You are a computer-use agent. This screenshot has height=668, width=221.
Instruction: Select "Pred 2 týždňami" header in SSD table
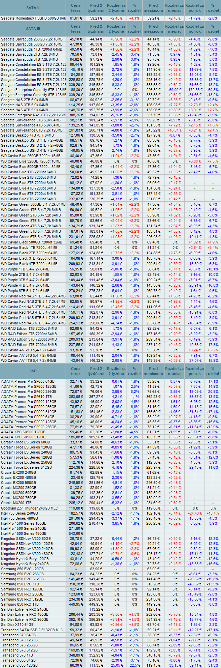click(x=96, y=371)
